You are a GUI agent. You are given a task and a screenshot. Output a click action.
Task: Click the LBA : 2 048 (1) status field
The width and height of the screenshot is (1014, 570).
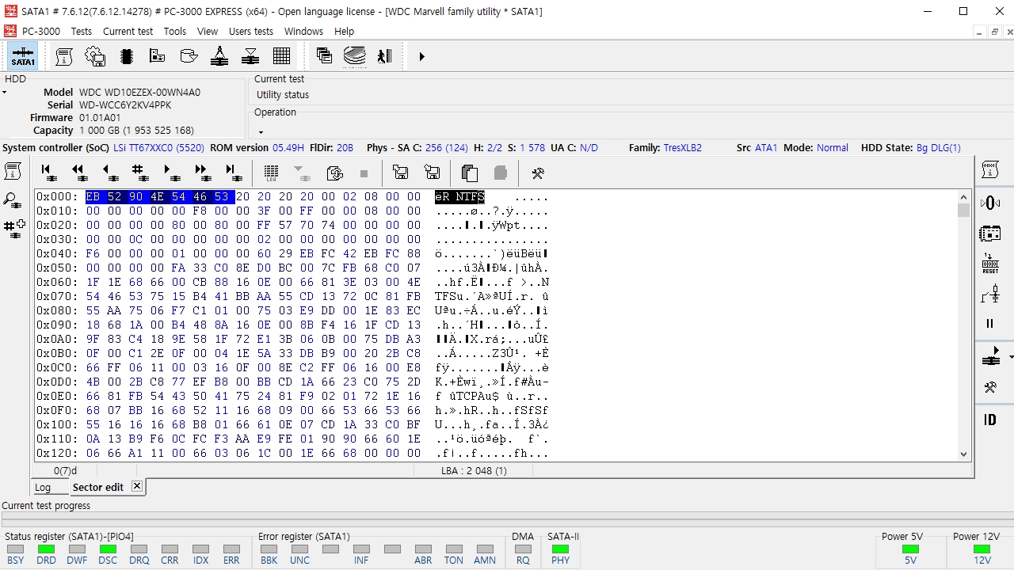(x=475, y=470)
